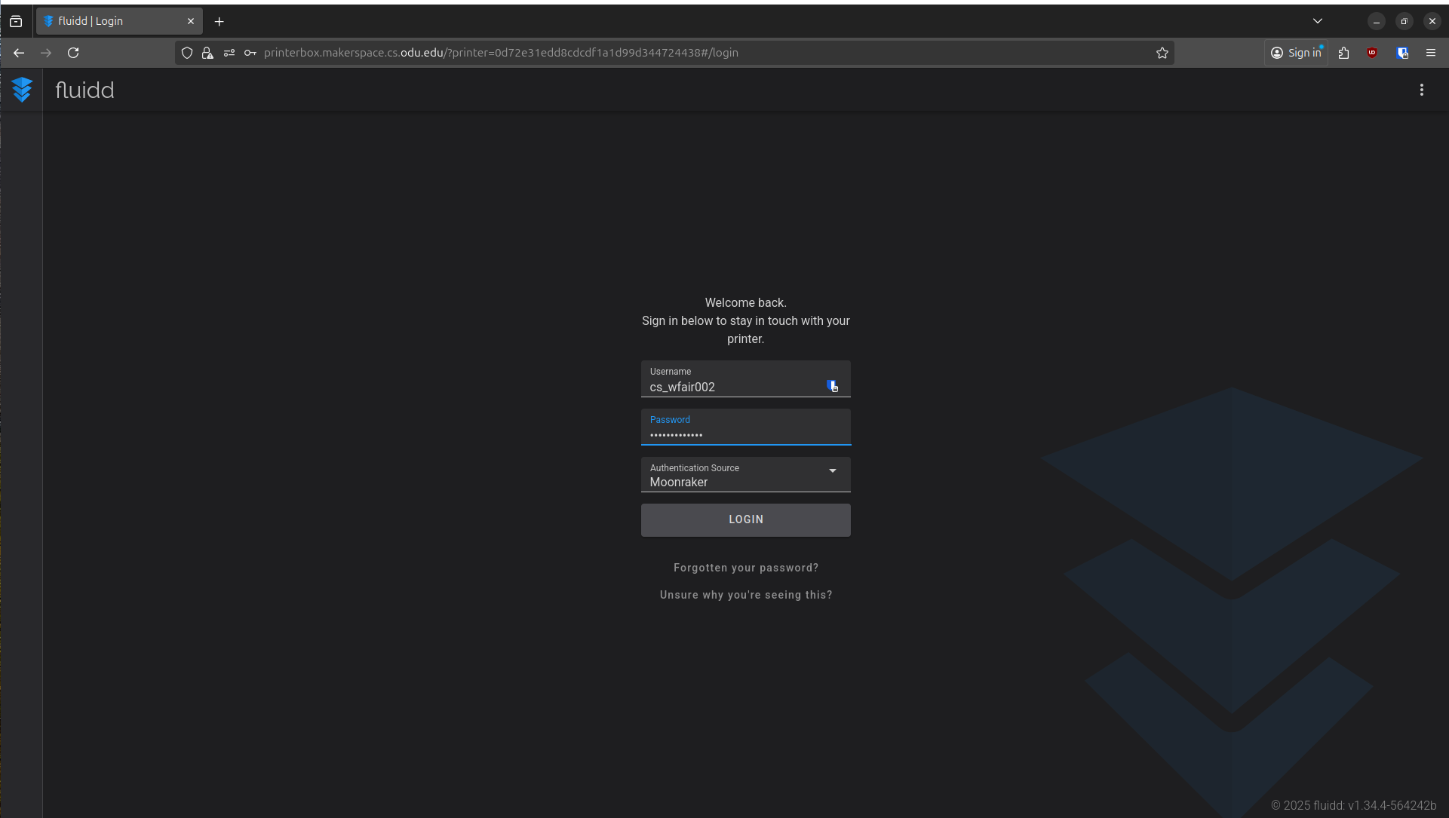Click the Bitwarden icon in Username field

[832, 386]
